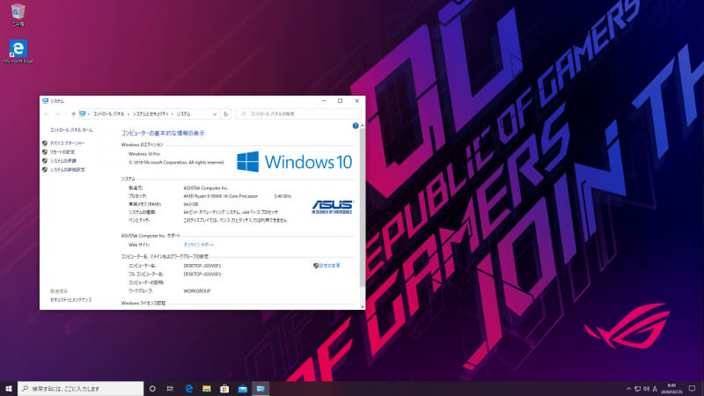
Task: Open the Recycle Bin desktop icon
Action: coord(18,14)
